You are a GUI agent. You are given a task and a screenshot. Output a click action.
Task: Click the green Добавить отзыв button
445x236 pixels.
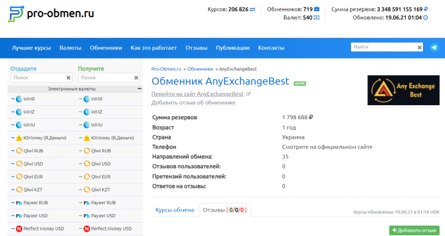click(x=414, y=230)
